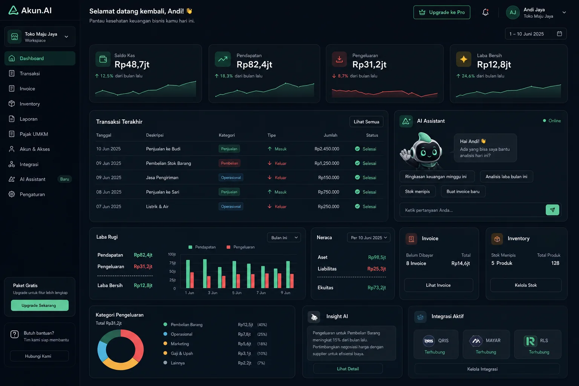Click the Laba Bersih sparkle icon

point(464,59)
